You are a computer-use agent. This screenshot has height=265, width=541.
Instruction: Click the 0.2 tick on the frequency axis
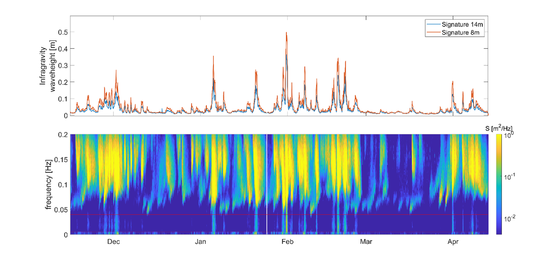[x=63, y=133]
